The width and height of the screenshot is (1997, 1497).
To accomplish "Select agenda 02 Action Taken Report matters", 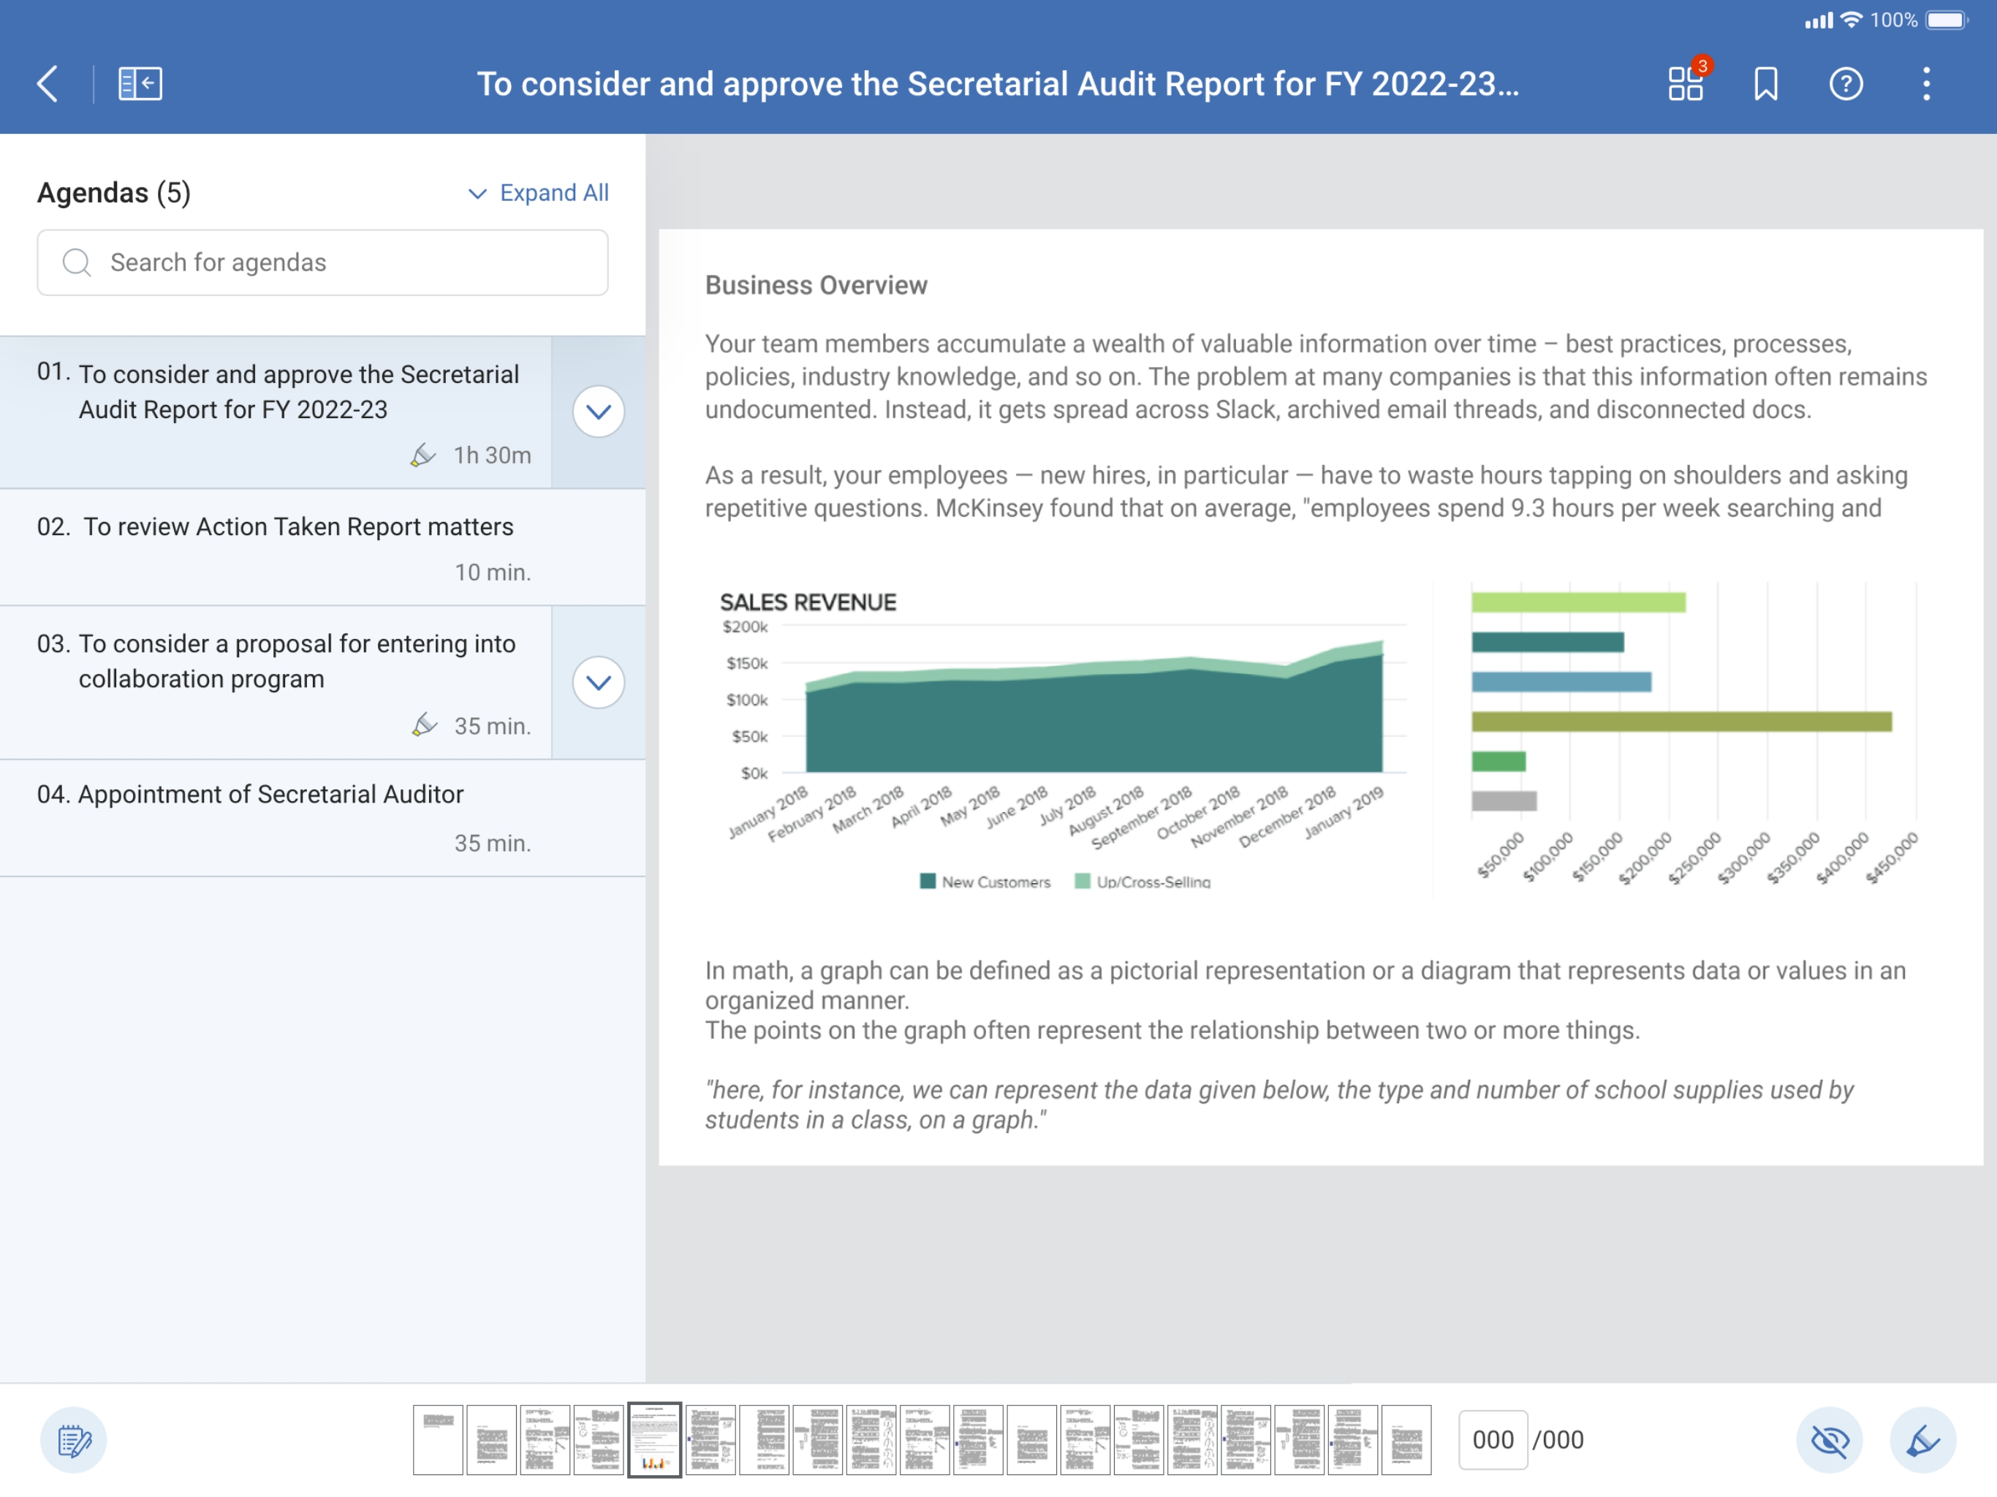I will [322, 548].
